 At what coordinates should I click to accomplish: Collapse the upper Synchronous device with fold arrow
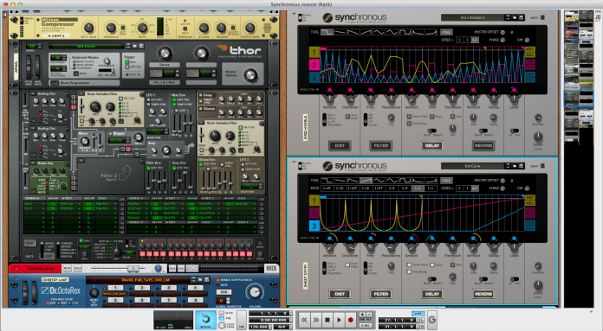(x=294, y=14)
